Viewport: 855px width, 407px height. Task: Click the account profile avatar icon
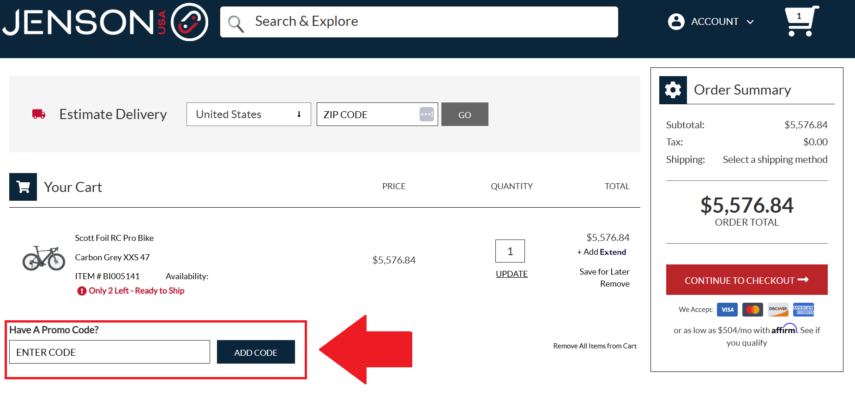[676, 22]
